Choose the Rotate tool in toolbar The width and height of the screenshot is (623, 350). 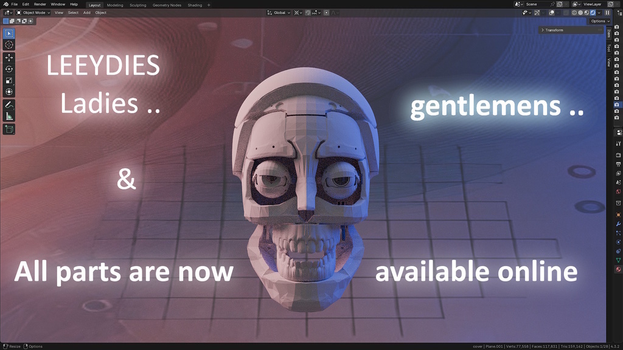pyautogui.click(x=9, y=69)
